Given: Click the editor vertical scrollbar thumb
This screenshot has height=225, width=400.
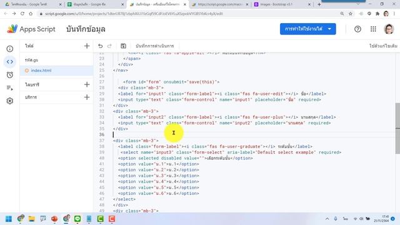Looking at the screenshot, I should pos(397,128).
